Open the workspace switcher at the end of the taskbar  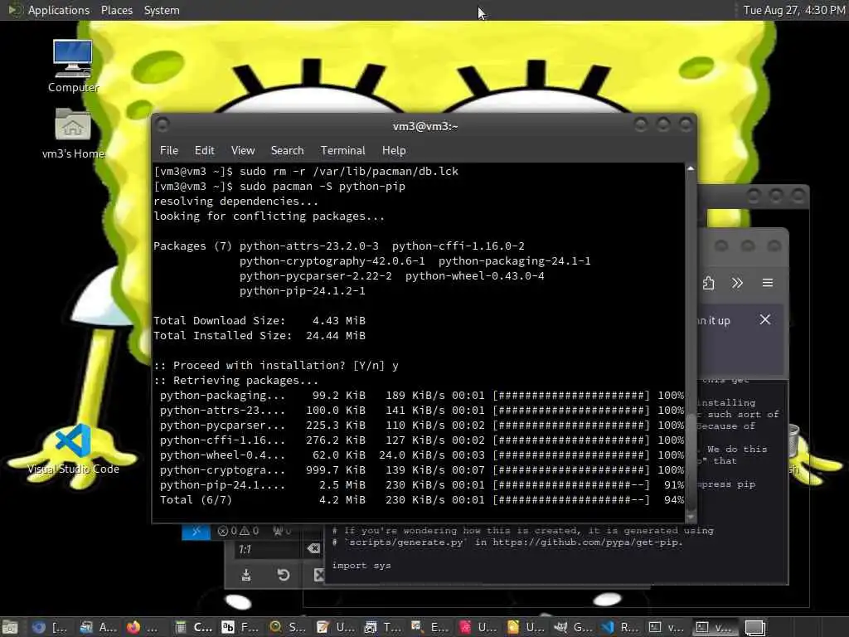(x=754, y=627)
